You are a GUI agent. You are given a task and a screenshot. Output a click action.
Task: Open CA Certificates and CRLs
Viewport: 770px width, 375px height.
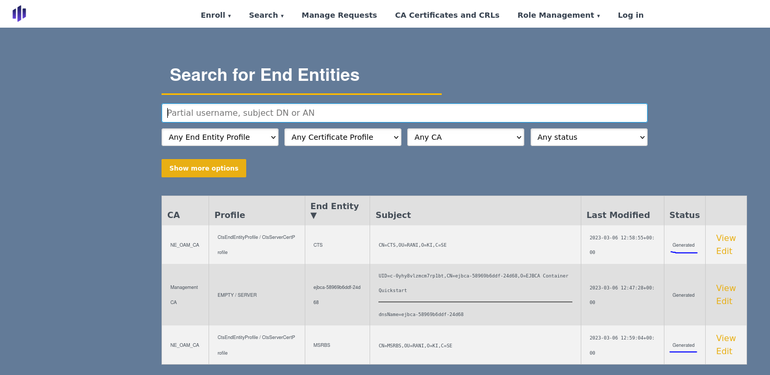447,15
